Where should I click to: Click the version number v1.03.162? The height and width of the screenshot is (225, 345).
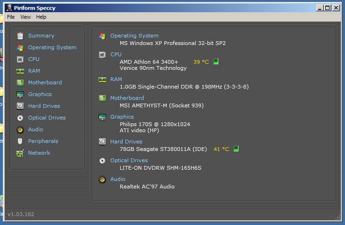(x=21, y=214)
